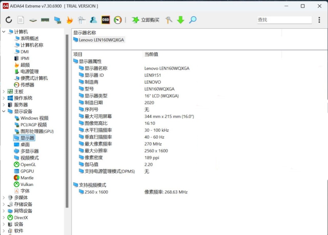Expand the 操作系统 tree node
328x235 pixels.
4,98
